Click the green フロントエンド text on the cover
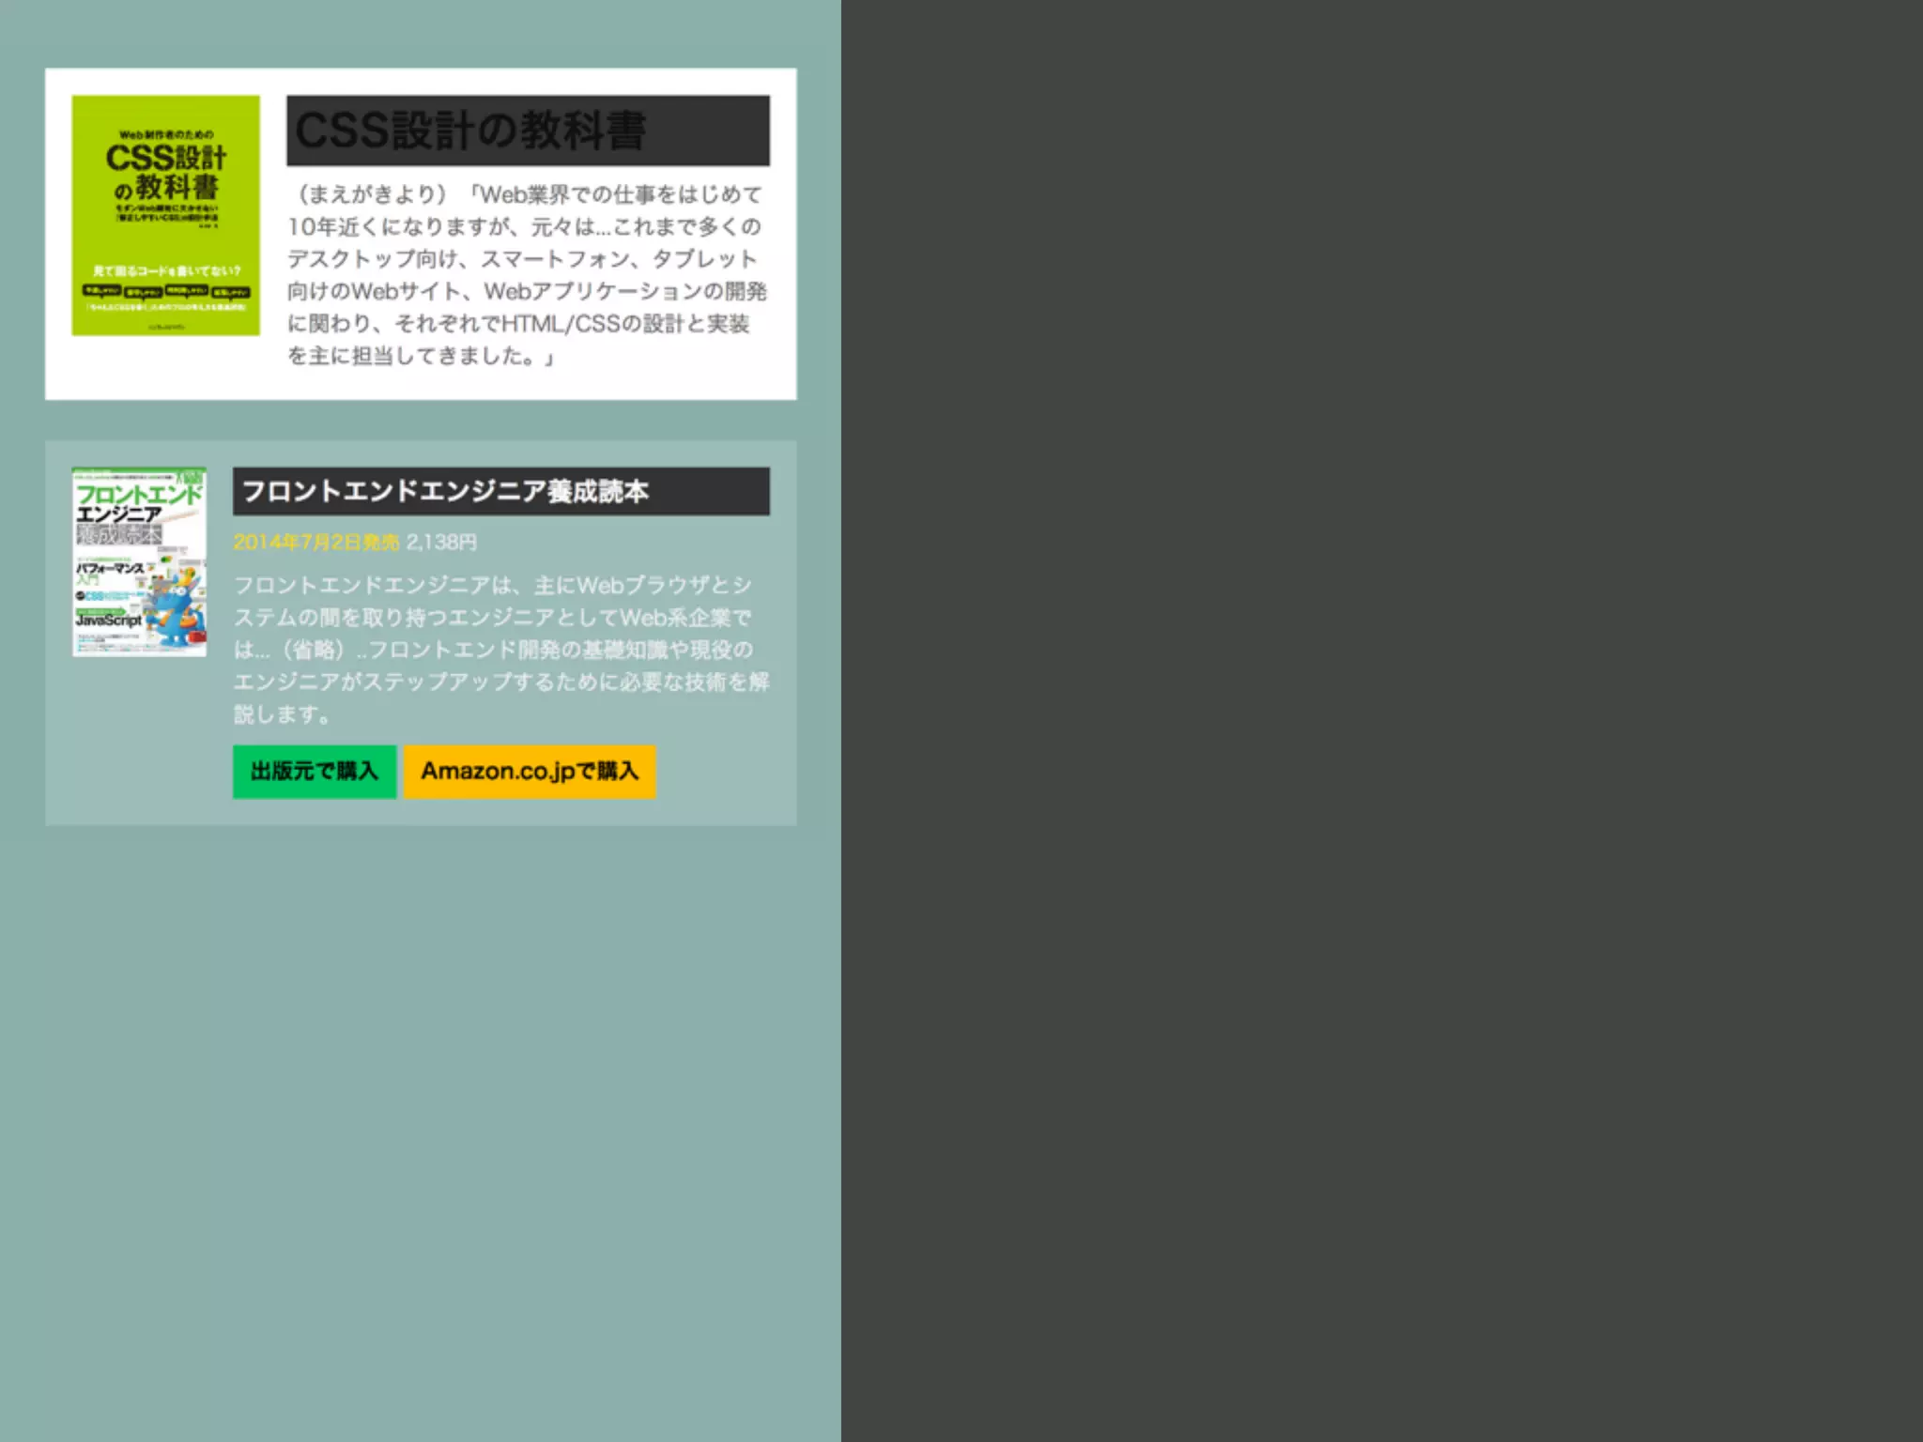 coord(137,494)
